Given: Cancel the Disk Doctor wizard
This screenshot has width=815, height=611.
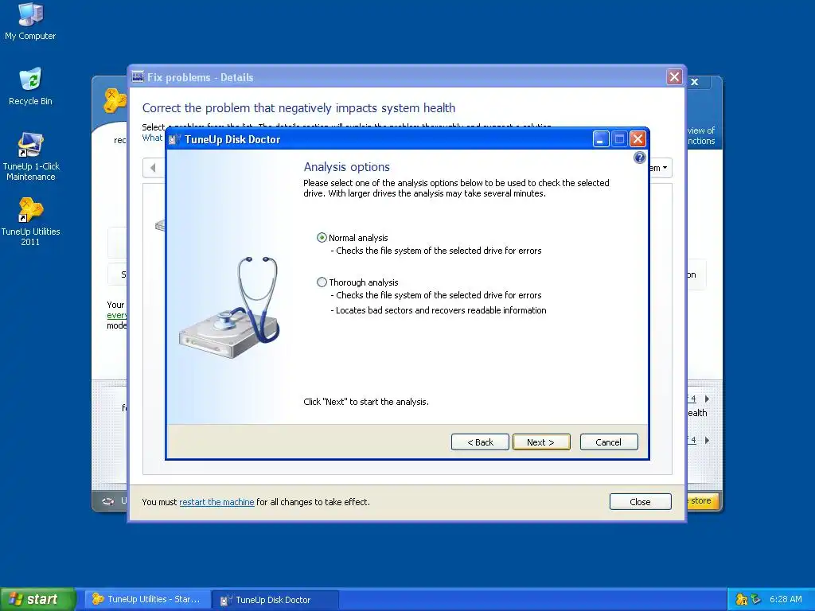Looking at the screenshot, I should click(x=609, y=442).
